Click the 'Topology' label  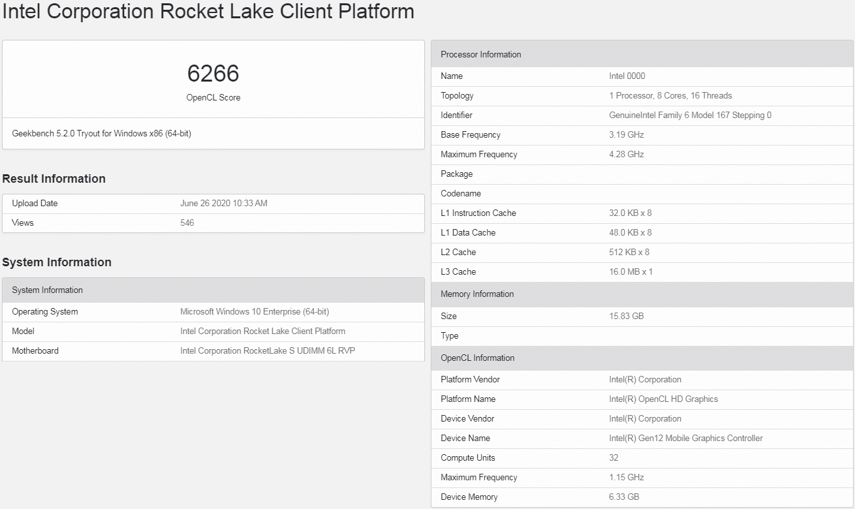(x=457, y=96)
